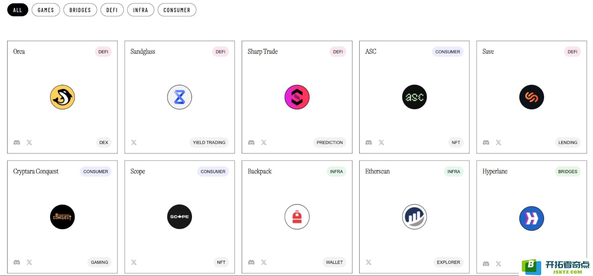593x276 pixels.
Task: Switch to the BRIDGES filter
Action: pos(80,10)
